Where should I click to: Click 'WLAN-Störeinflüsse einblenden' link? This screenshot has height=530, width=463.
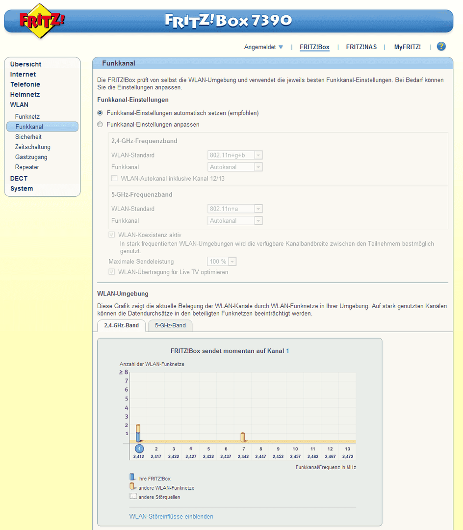(171, 516)
